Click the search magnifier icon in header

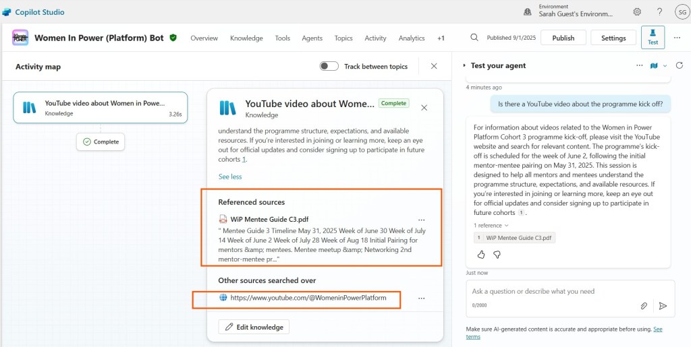[474, 38]
